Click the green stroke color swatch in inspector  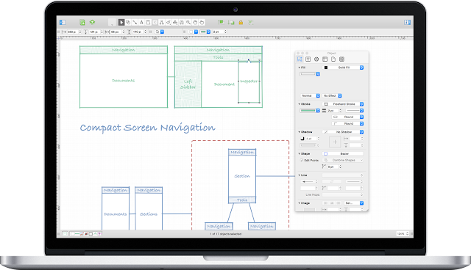tap(308, 111)
